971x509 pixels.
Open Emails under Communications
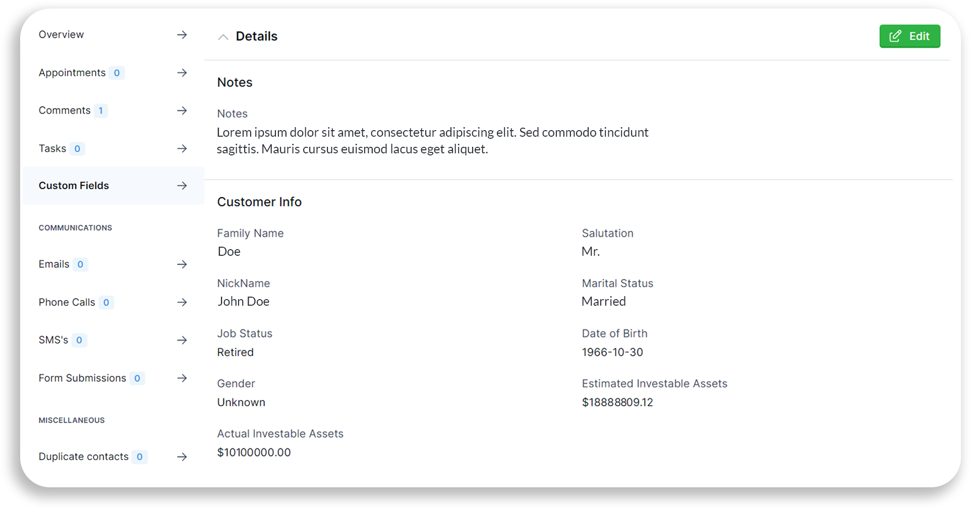(x=113, y=264)
